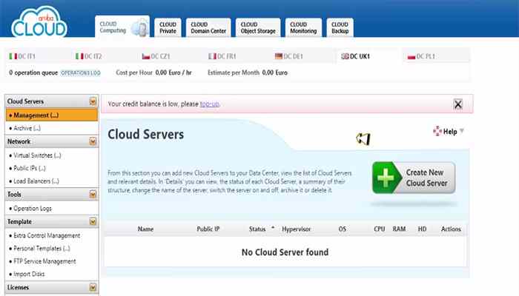Sort table by CPU column
Viewport: 519px width, 296px height.
point(380,229)
